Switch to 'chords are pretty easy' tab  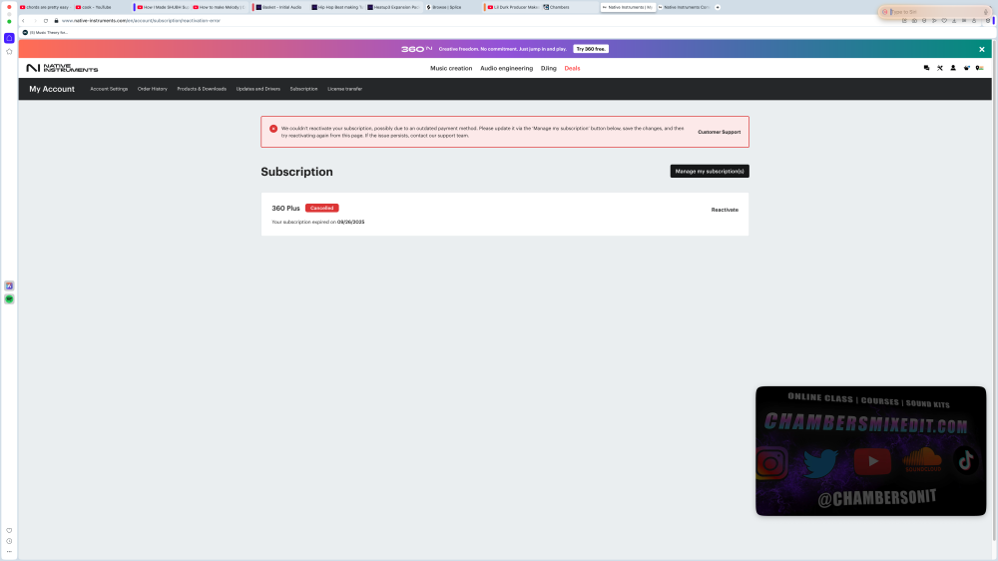(x=45, y=7)
